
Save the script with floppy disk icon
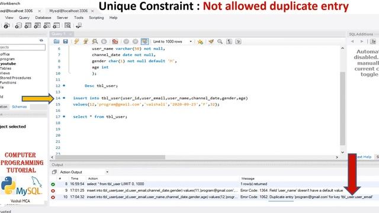click(x=66, y=41)
